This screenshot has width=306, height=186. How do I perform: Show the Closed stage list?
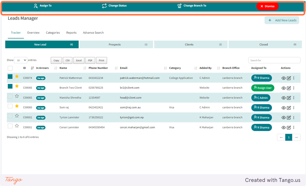pos(265,45)
